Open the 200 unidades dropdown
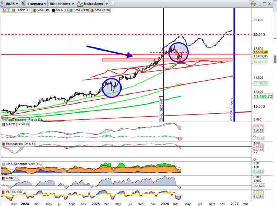The height and width of the screenshot is (206, 277). point(61,3)
